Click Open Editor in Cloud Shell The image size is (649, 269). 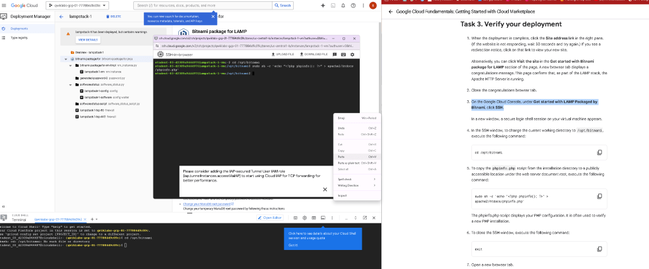pos(270,218)
